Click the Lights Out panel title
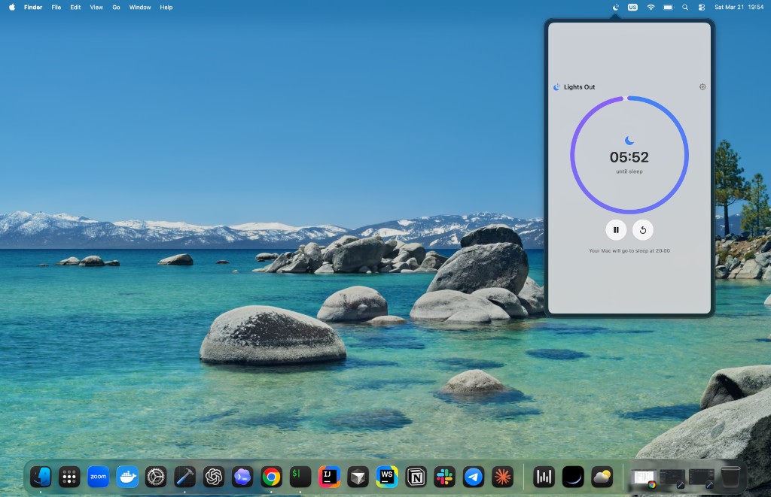This screenshot has width=771, height=497. click(x=579, y=87)
